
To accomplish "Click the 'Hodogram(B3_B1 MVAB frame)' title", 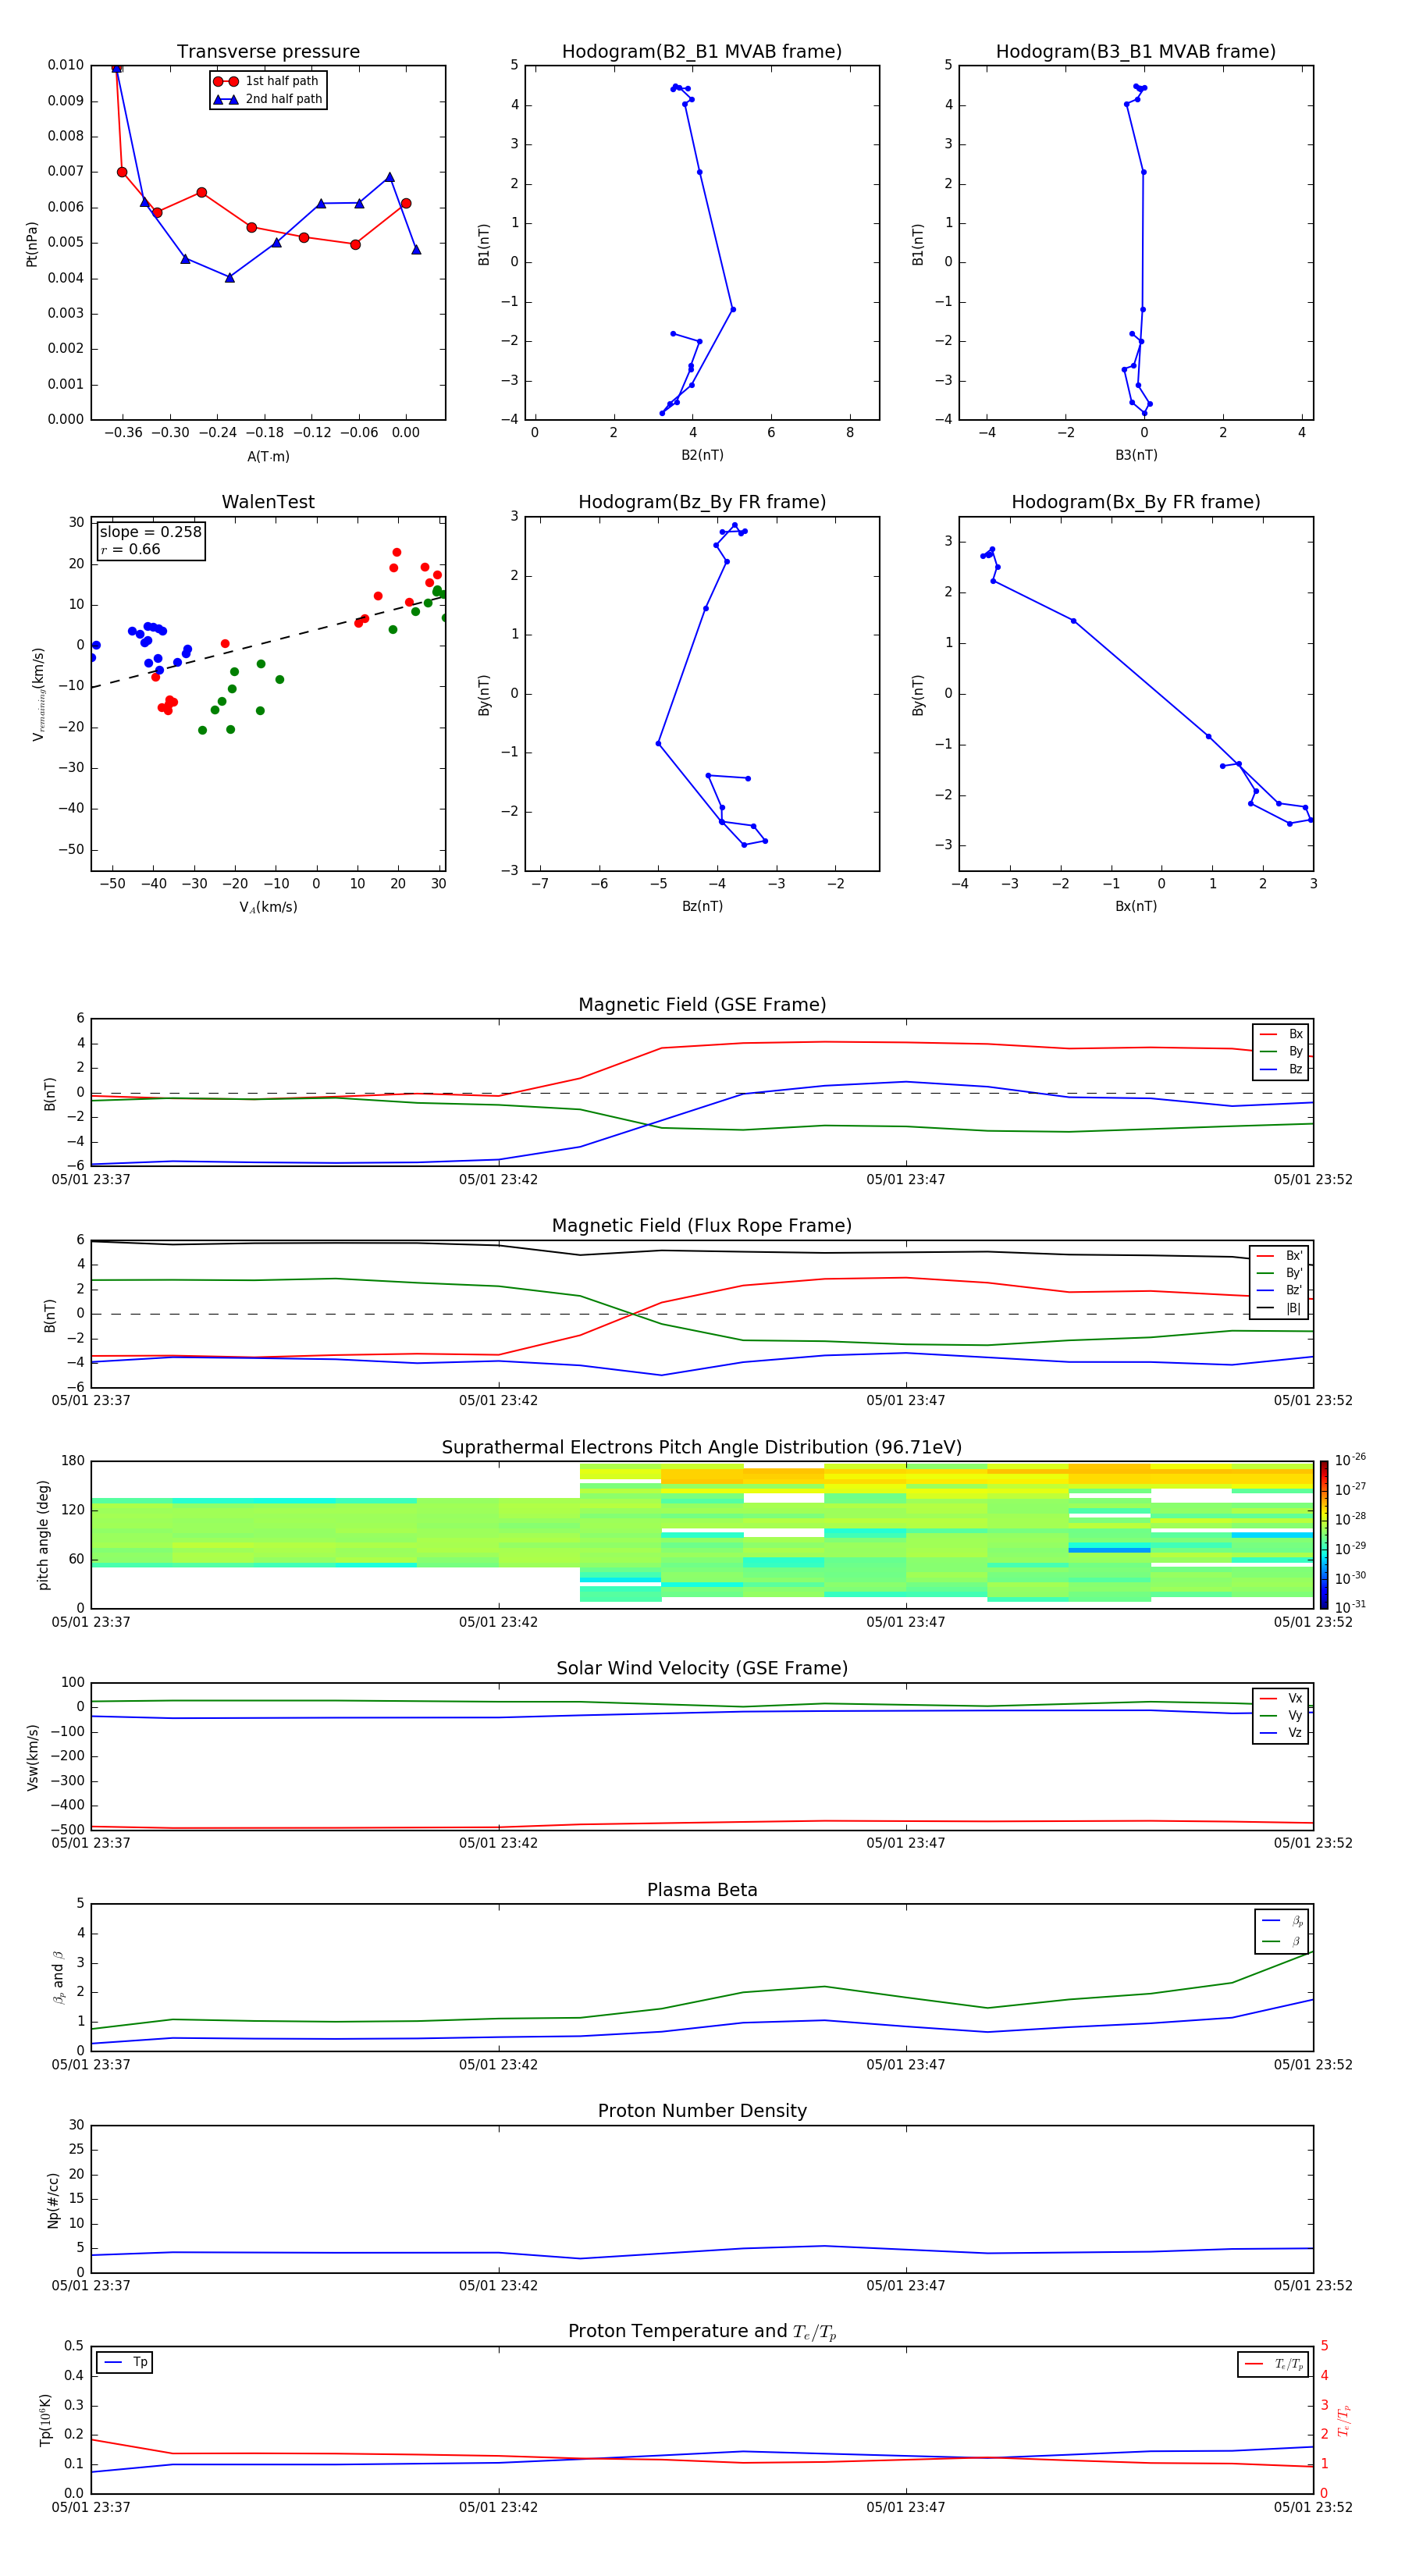I will pyautogui.click(x=1136, y=52).
